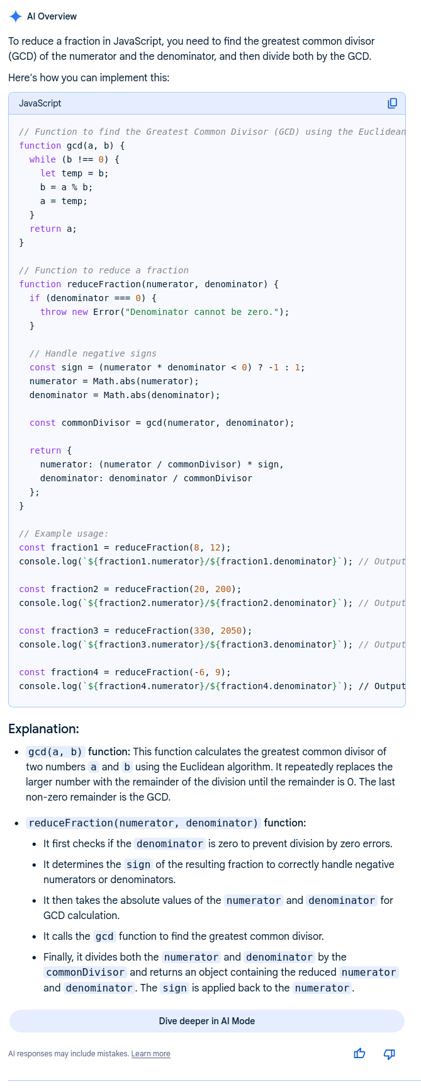Click the commonDivisor chip in the explanation
This screenshot has height=1091, width=421.
click(x=85, y=972)
